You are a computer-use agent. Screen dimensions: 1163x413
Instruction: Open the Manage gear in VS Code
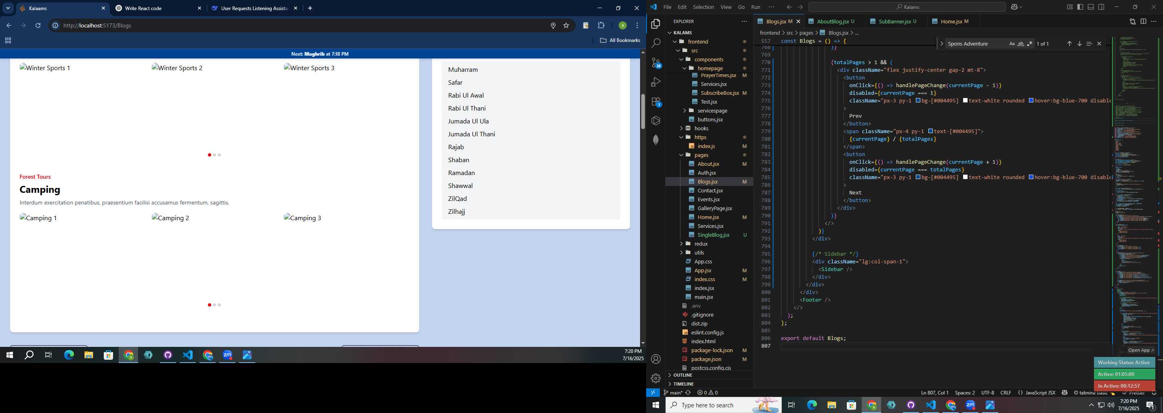point(656,378)
